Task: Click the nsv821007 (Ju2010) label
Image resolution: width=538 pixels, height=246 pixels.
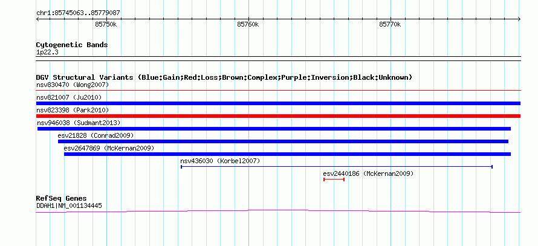Action: (x=69, y=97)
